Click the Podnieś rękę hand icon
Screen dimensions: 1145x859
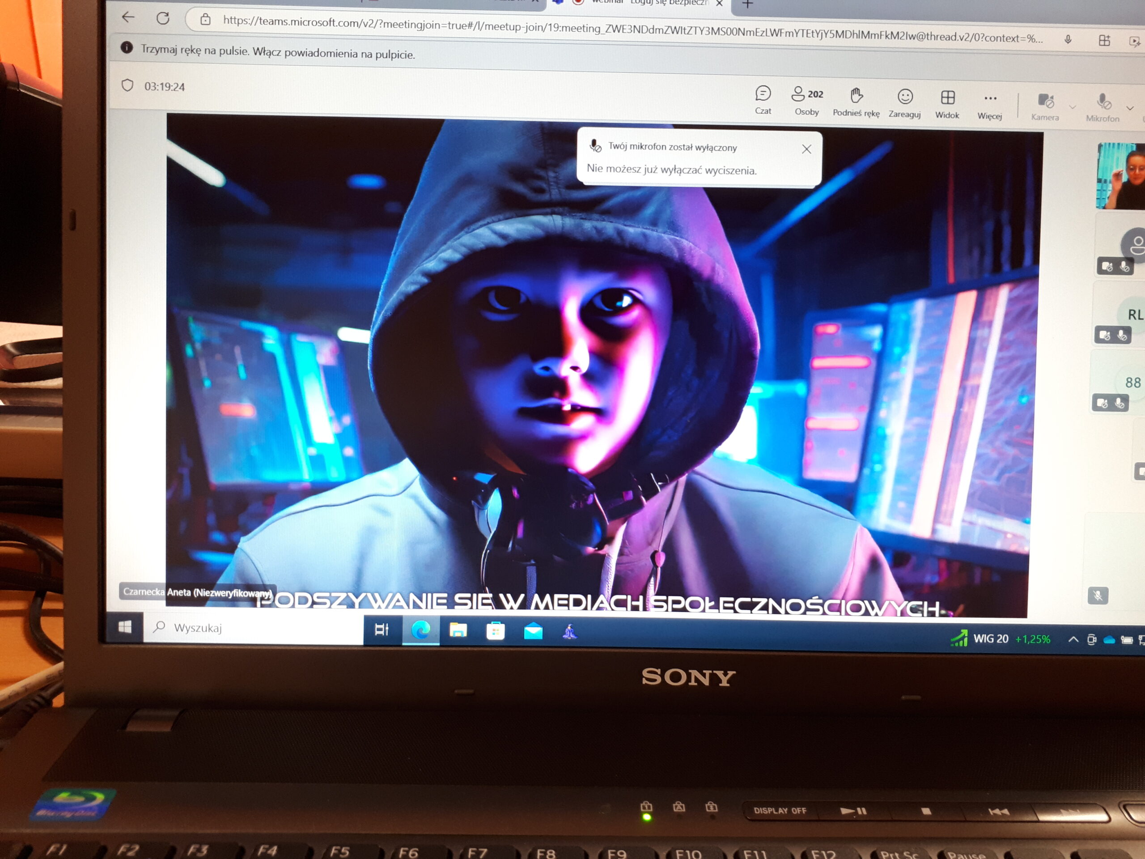pyautogui.click(x=856, y=95)
